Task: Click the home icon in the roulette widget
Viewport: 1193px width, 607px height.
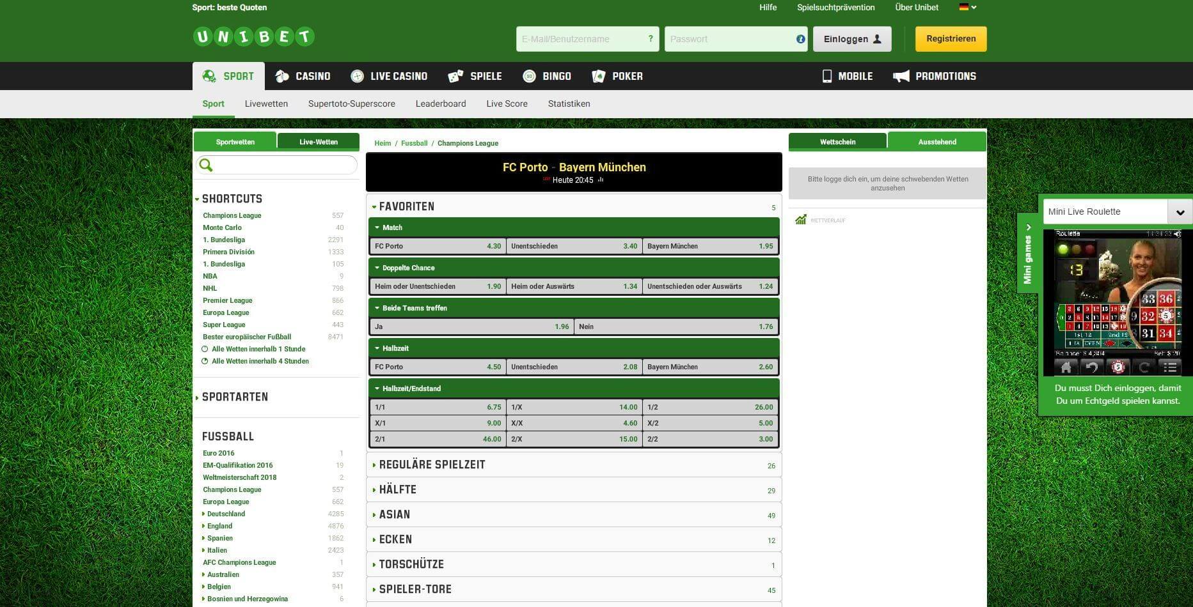Action: [1066, 366]
